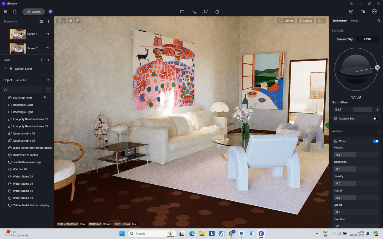Select the leaf-shaped vegetation brush tool
Image resolution: width=383 pixels, height=239 pixels.
pyautogui.click(x=205, y=12)
